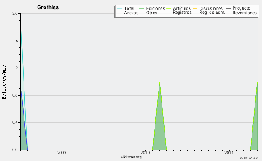Click the chart title Grothias
The height and width of the screenshot is (161, 262).
48,7
